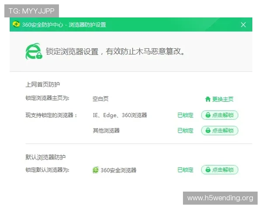Click the 锁定浏览器主页为 label
Screen dimensions: 262x209
pos(47,98)
